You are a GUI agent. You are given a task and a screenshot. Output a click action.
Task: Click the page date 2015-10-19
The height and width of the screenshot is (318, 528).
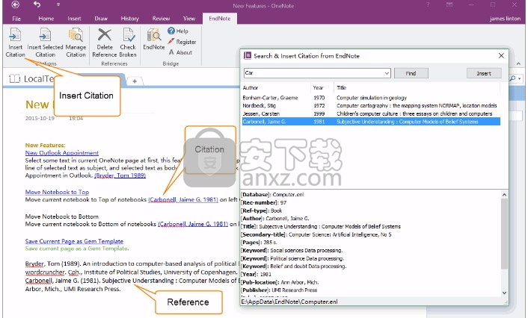pyautogui.click(x=40, y=119)
